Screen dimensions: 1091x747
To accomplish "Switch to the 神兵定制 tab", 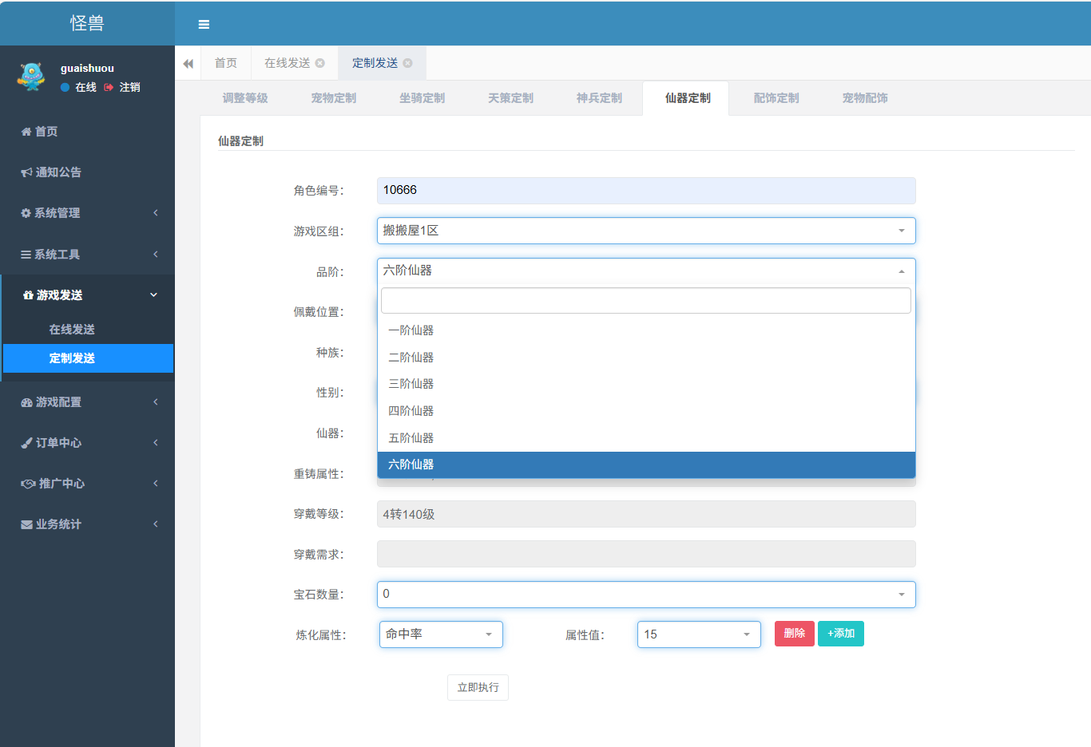I will pyautogui.click(x=599, y=98).
